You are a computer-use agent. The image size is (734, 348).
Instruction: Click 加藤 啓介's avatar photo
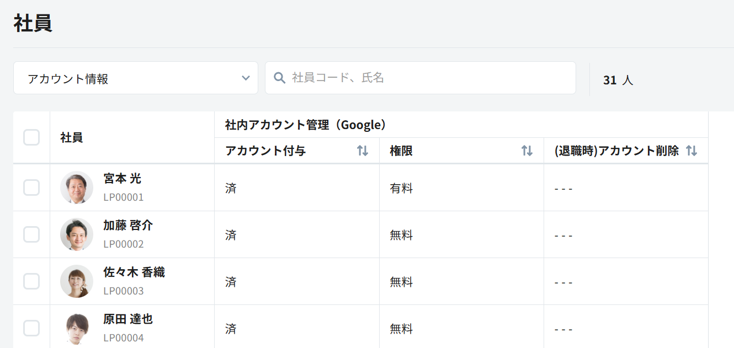tap(77, 234)
